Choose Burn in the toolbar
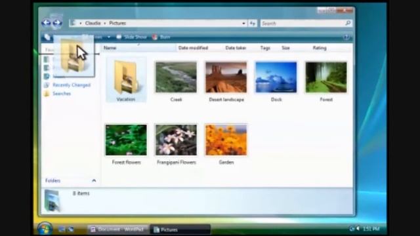420x236 pixels. (161, 37)
